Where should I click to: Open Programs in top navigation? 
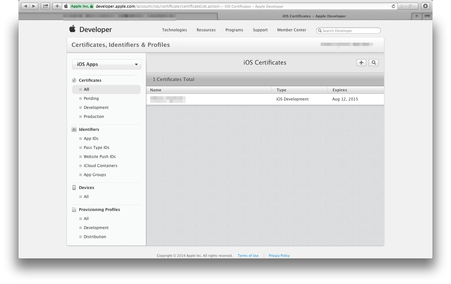tap(234, 30)
